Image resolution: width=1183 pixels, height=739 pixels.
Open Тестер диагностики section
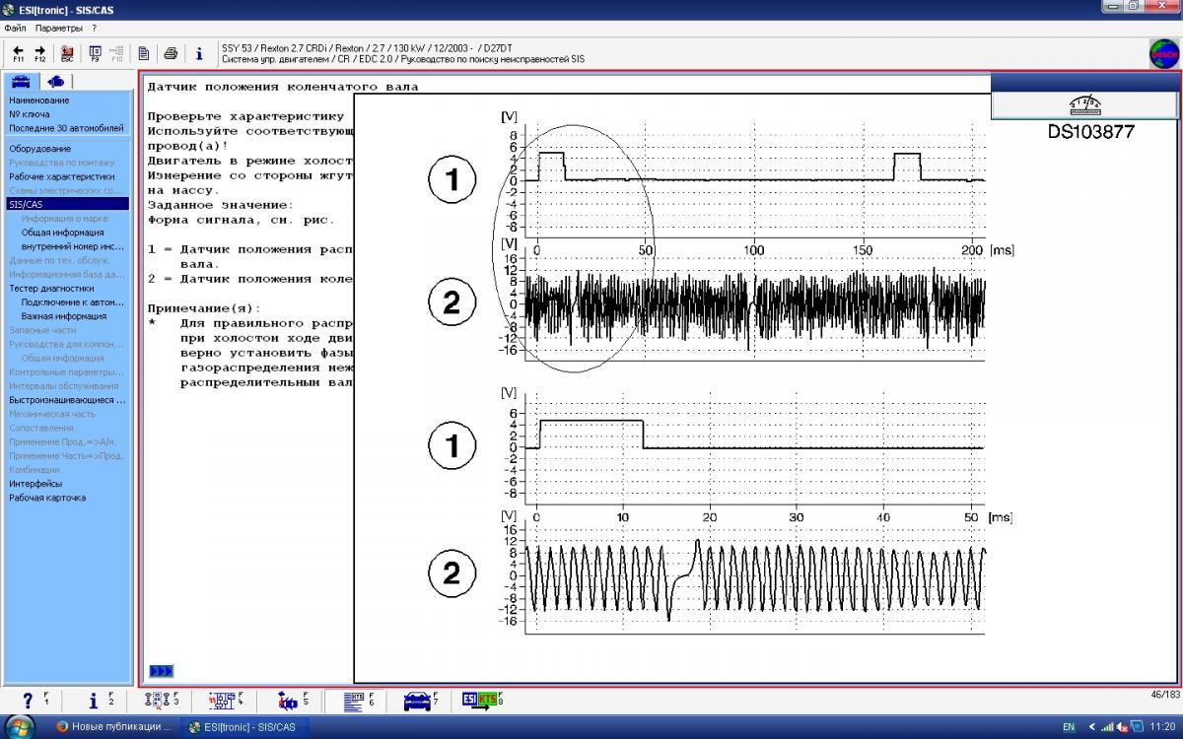click(x=51, y=289)
